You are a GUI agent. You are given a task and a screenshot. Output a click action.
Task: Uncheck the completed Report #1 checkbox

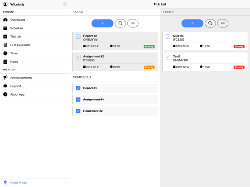click(78, 88)
